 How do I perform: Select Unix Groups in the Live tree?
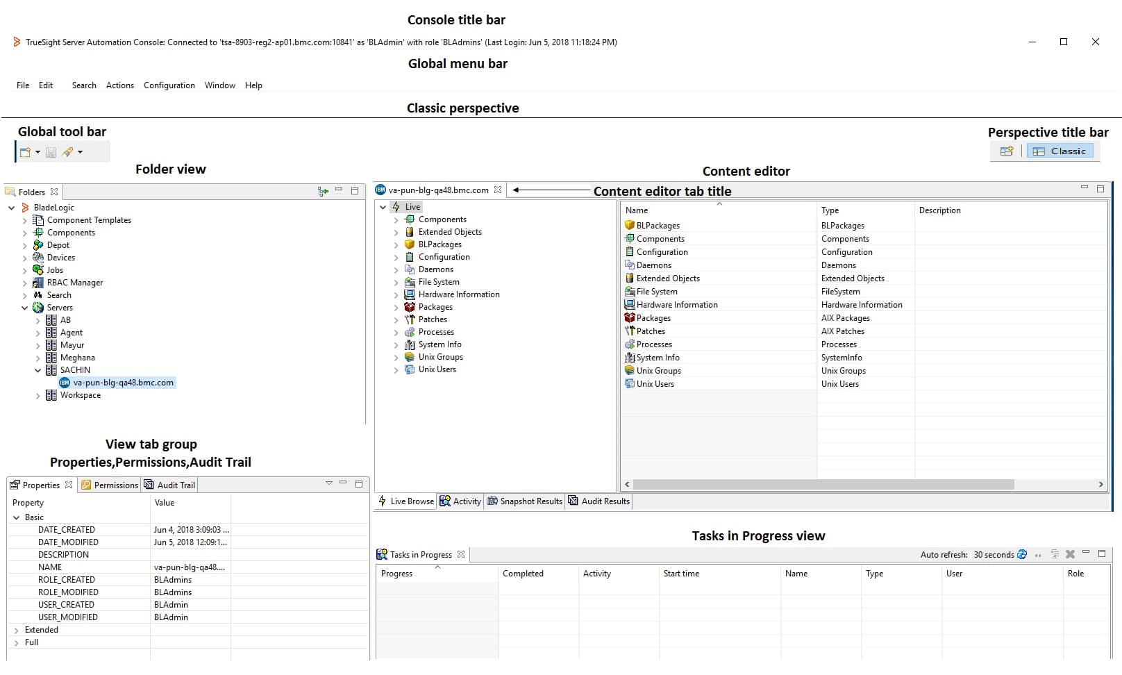[x=440, y=357]
